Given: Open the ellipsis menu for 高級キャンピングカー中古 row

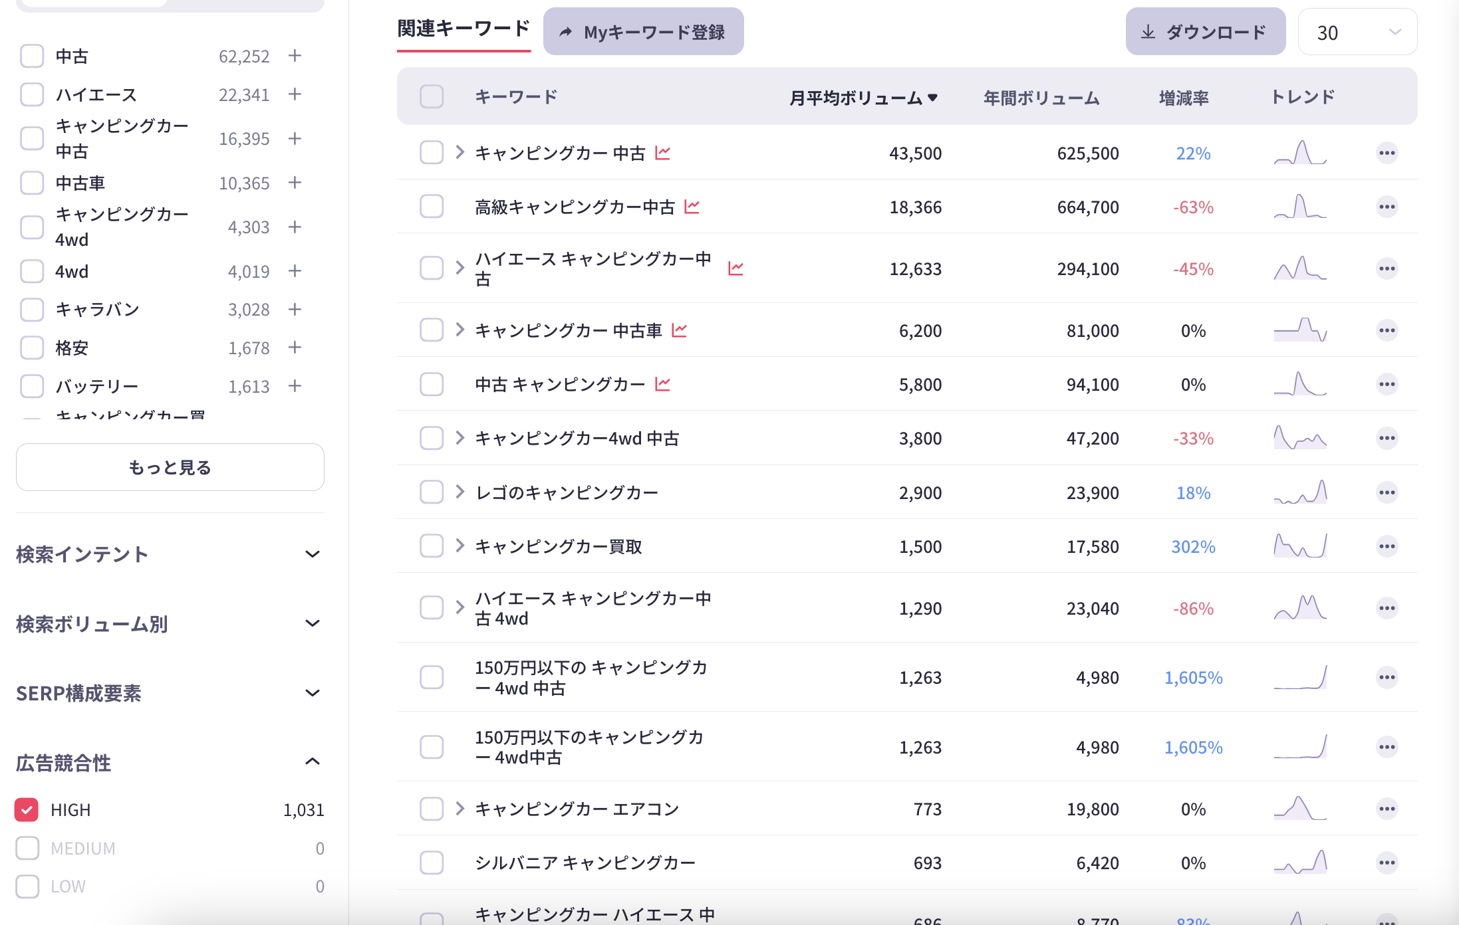Looking at the screenshot, I should point(1387,207).
